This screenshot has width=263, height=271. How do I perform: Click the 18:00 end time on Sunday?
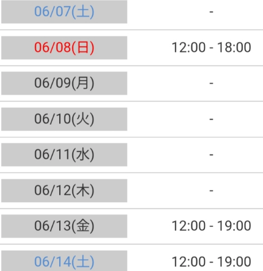[234, 47]
